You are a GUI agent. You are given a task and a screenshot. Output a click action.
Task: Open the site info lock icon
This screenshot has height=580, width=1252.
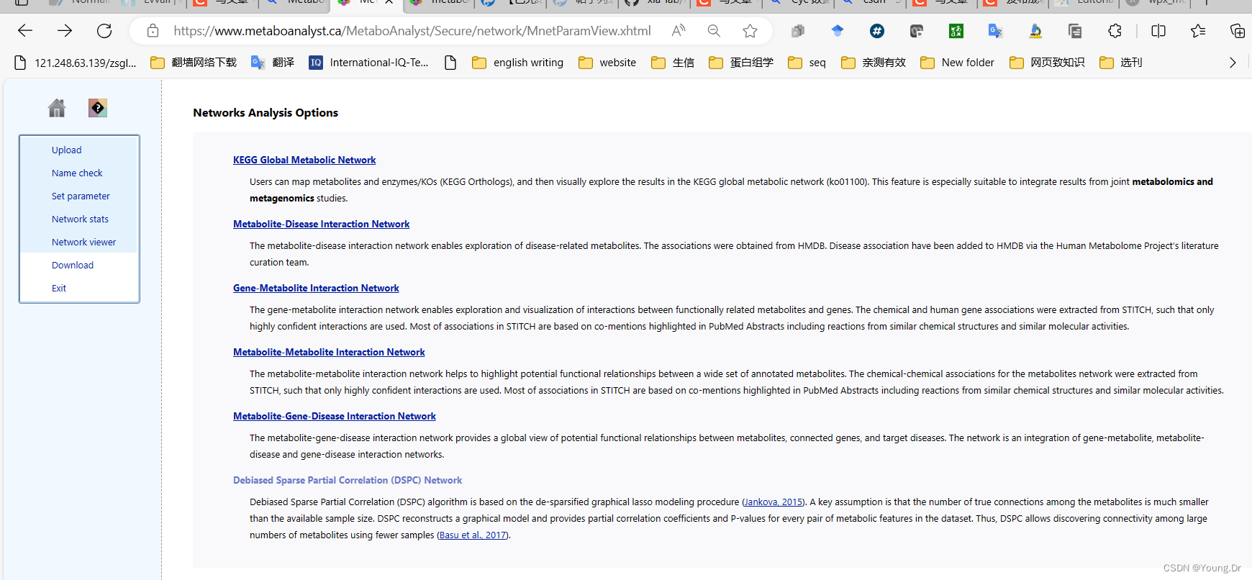tap(153, 31)
